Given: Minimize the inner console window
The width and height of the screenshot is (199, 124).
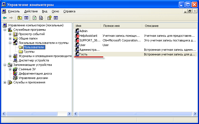Looking at the screenshot, I should [185, 11].
